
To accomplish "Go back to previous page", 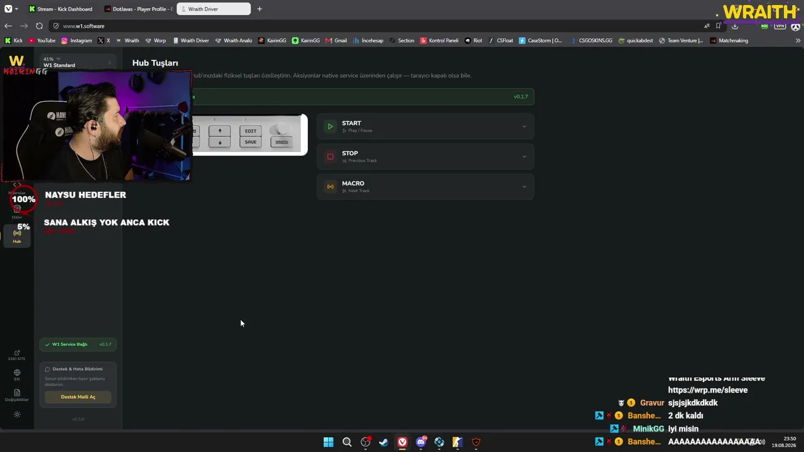I will tap(8, 26).
